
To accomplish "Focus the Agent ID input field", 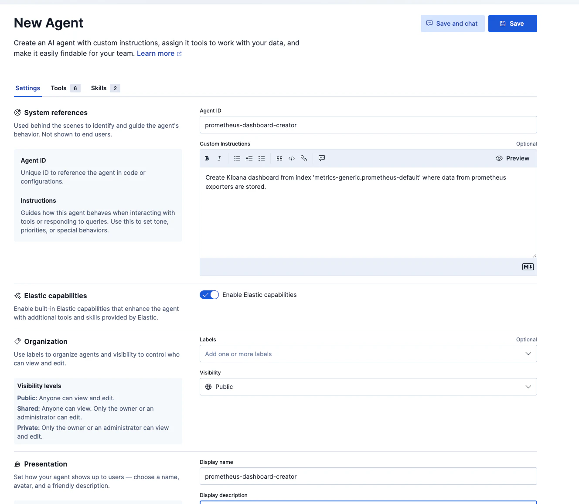I will click(x=368, y=125).
